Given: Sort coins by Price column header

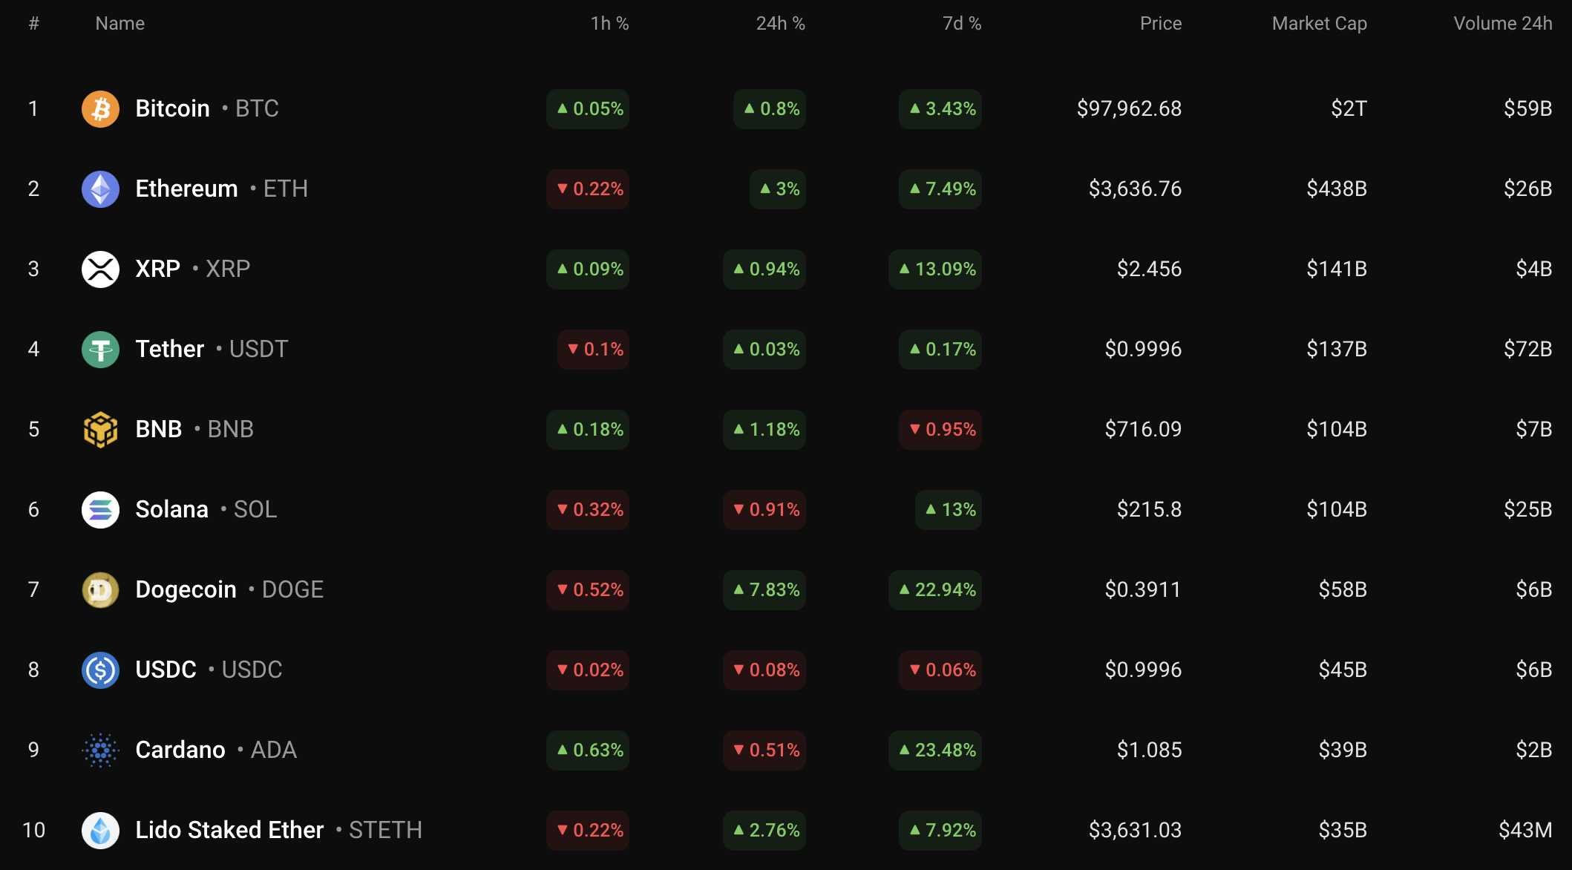Looking at the screenshot, I should click(1160, 24).
